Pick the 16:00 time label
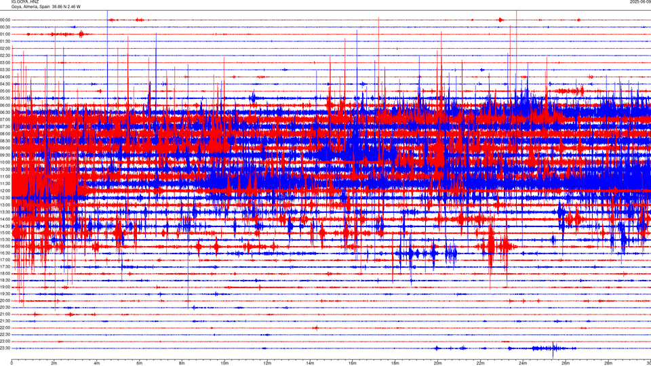Image resolution: width=651 pixels, height=366 pixels. [5, 247]
